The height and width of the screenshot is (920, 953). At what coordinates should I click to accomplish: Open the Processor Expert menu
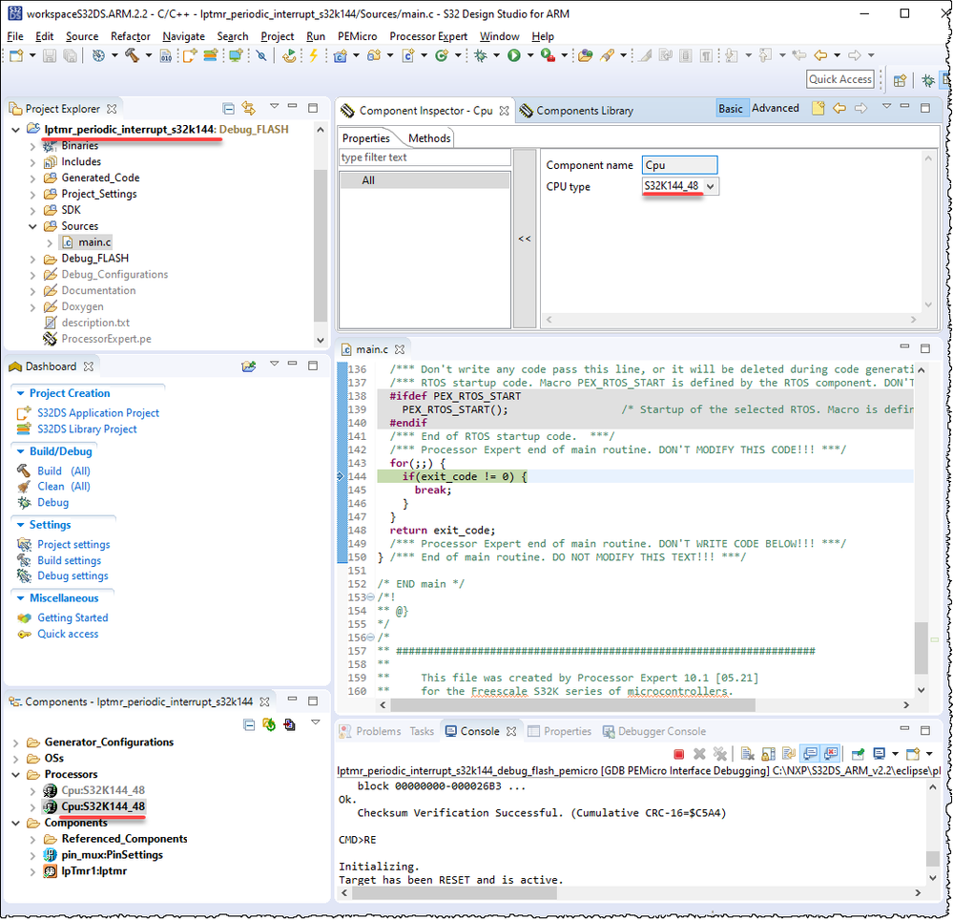[x=428, y=36]
